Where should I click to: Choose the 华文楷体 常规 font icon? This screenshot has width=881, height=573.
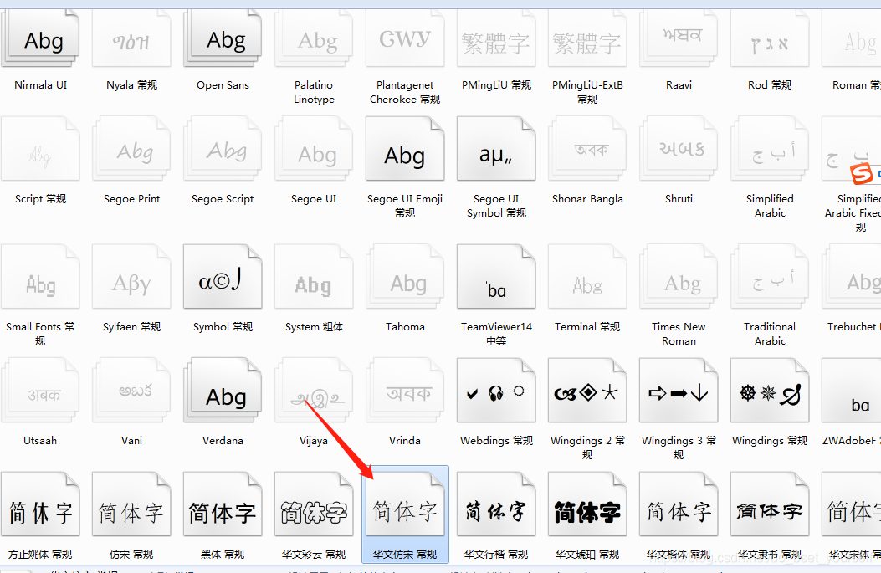tap(679, 504)
